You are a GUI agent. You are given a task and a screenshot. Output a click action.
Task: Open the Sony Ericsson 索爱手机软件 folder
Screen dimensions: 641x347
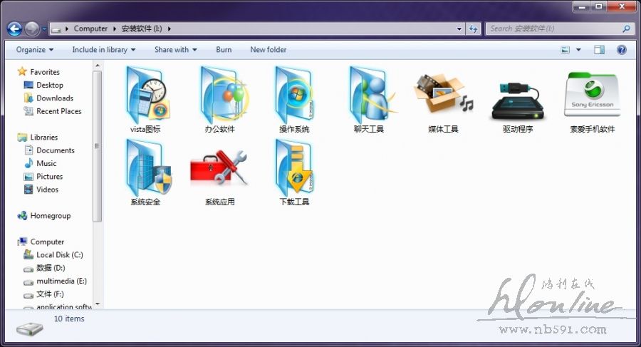(x=592, y=96)
